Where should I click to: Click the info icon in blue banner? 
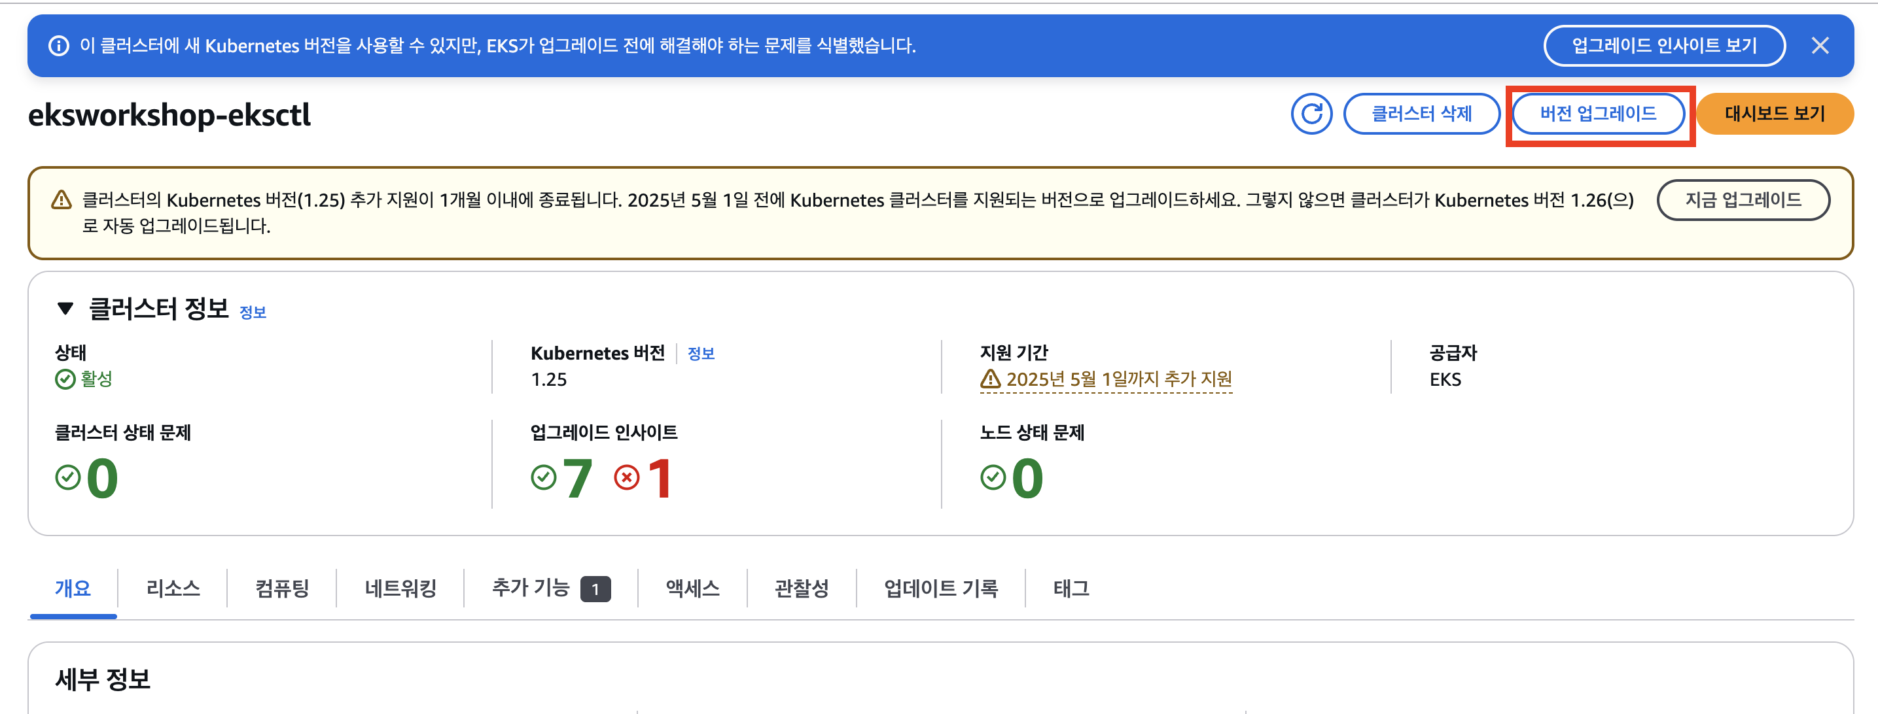tap(58, 46)
